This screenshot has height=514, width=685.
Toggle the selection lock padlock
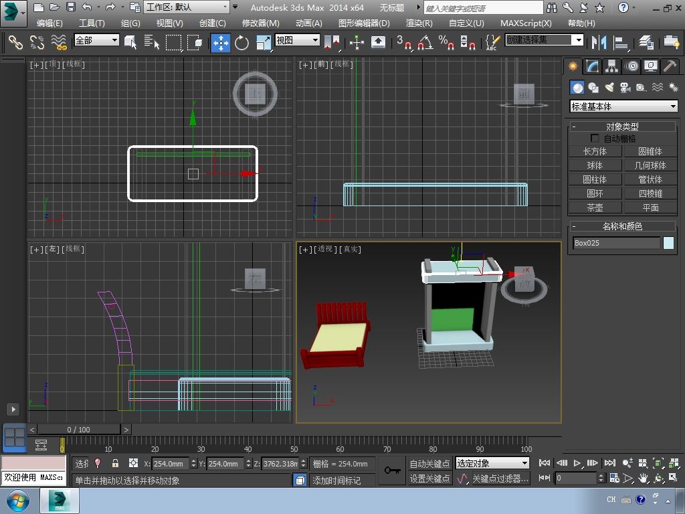tap(115, 463)
